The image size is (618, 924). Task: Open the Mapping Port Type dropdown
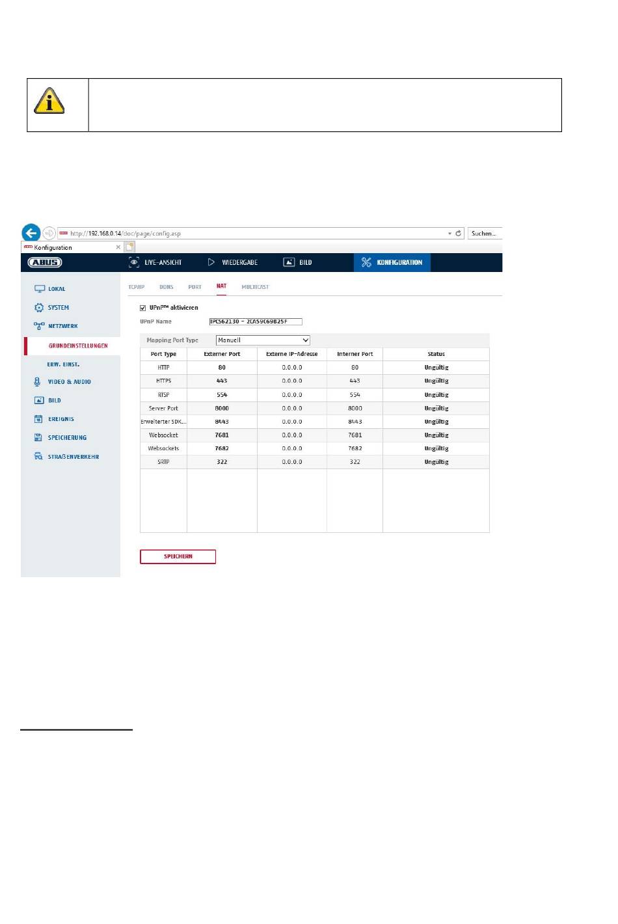(263, 340)
